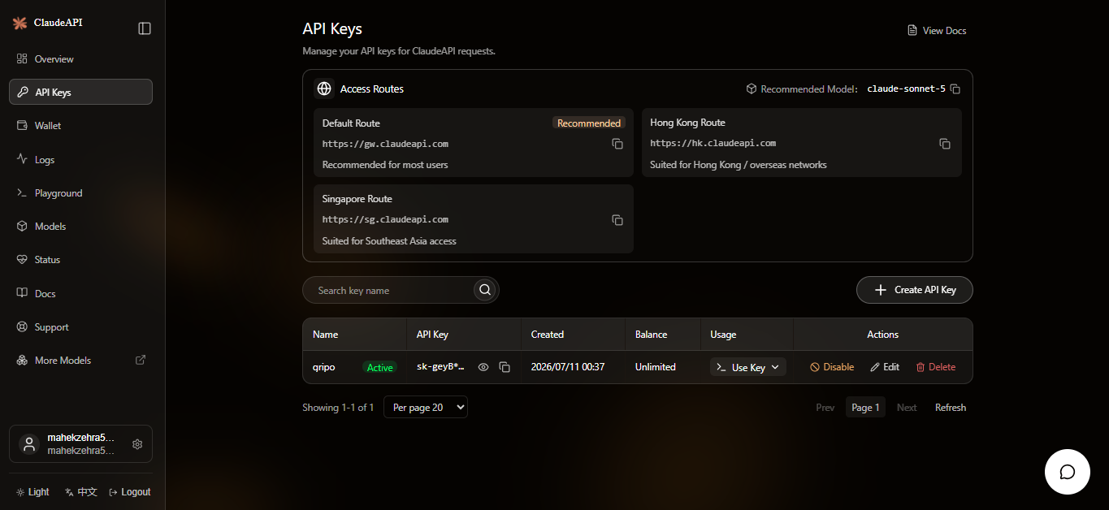Refresh the API keys list
Image resolution: width=1109 pixels, height=510 pixels.
click(951, 408)
